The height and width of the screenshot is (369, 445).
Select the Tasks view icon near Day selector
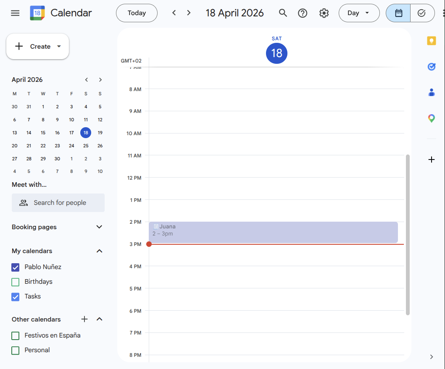click(x=422, y=13)
